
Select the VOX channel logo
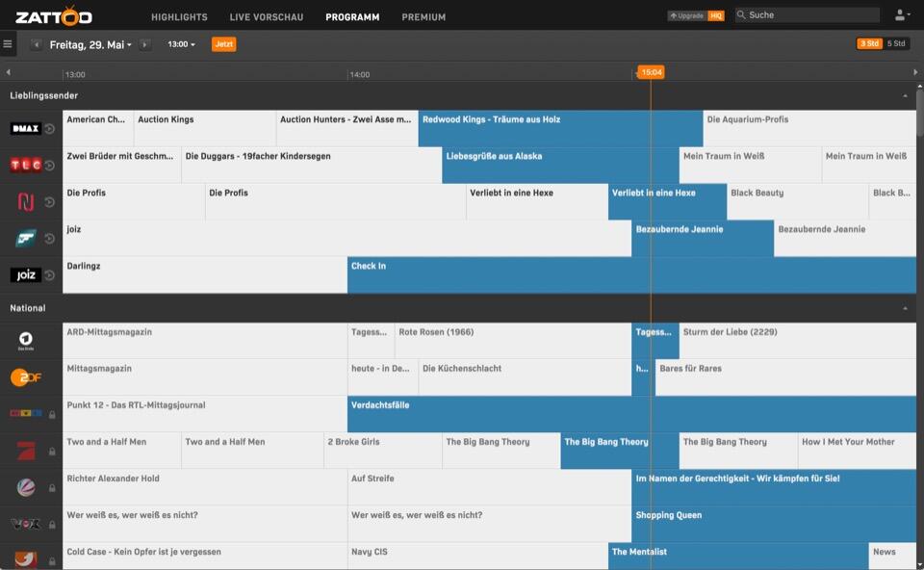(x=25, y=524)
